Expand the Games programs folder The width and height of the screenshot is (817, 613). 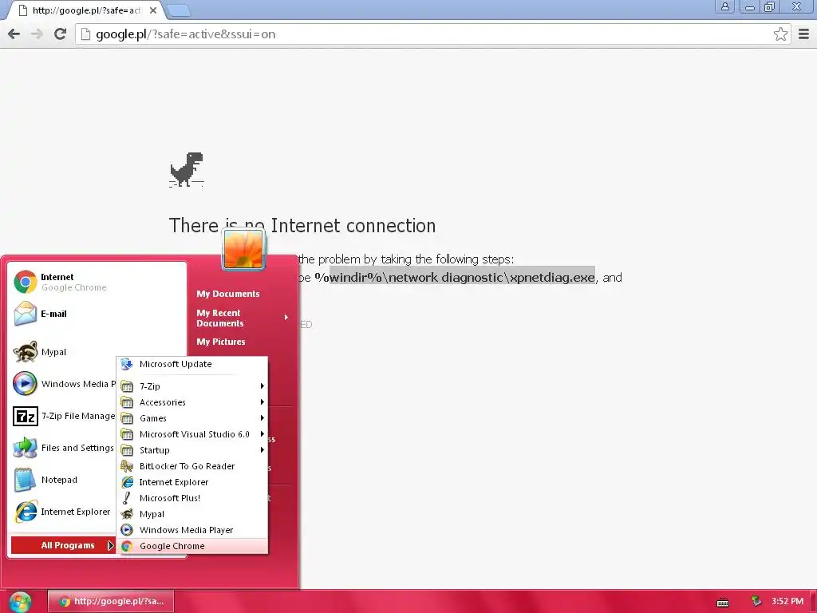pos(191,418)
